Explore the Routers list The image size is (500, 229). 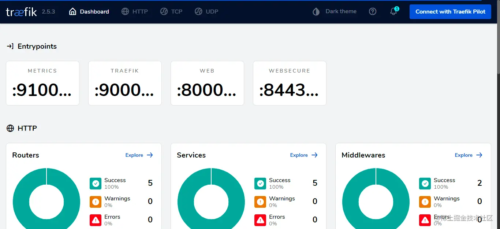coord(139,155)
